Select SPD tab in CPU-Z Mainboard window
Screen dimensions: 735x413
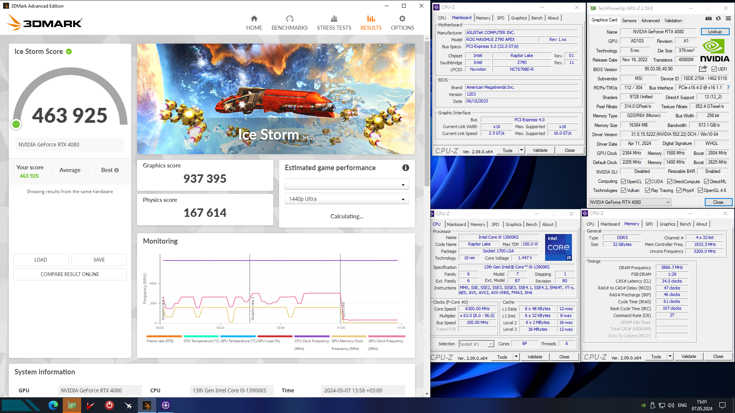point(500,18)
